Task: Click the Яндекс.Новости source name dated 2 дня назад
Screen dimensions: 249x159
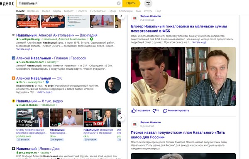Action: (150, 16)
